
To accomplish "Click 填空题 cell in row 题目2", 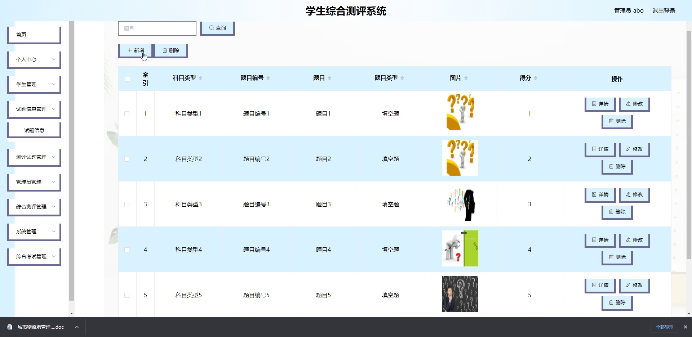I will coord(391,159).
